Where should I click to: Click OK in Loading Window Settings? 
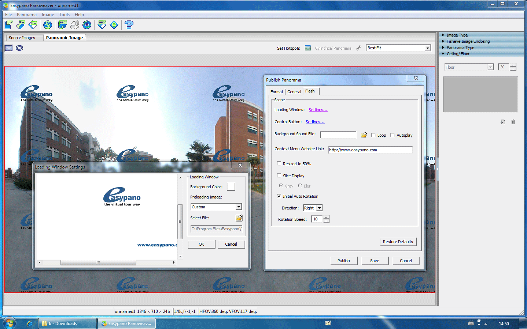[x=202, y=244]
